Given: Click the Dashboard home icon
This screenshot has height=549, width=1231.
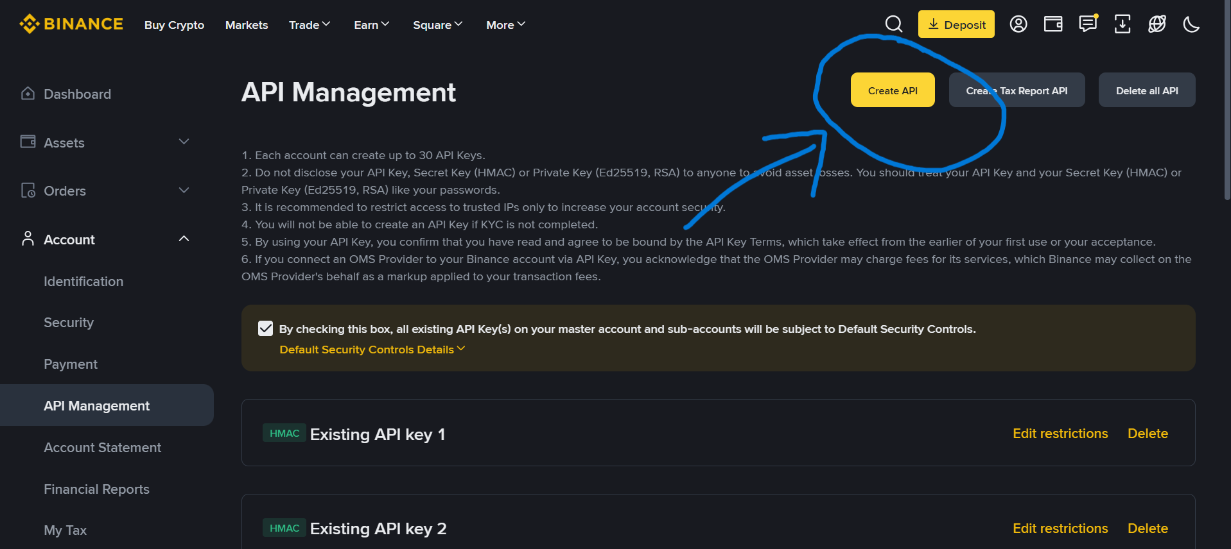Looking at the screenshot, I should tap(28, 94).
